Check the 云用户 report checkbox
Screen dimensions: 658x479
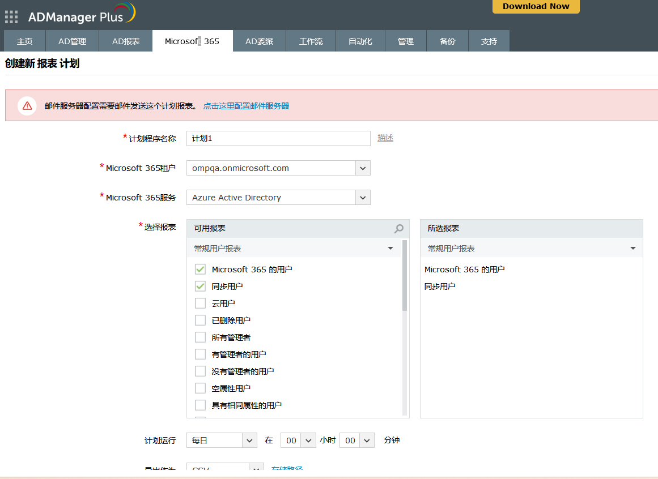200,303
